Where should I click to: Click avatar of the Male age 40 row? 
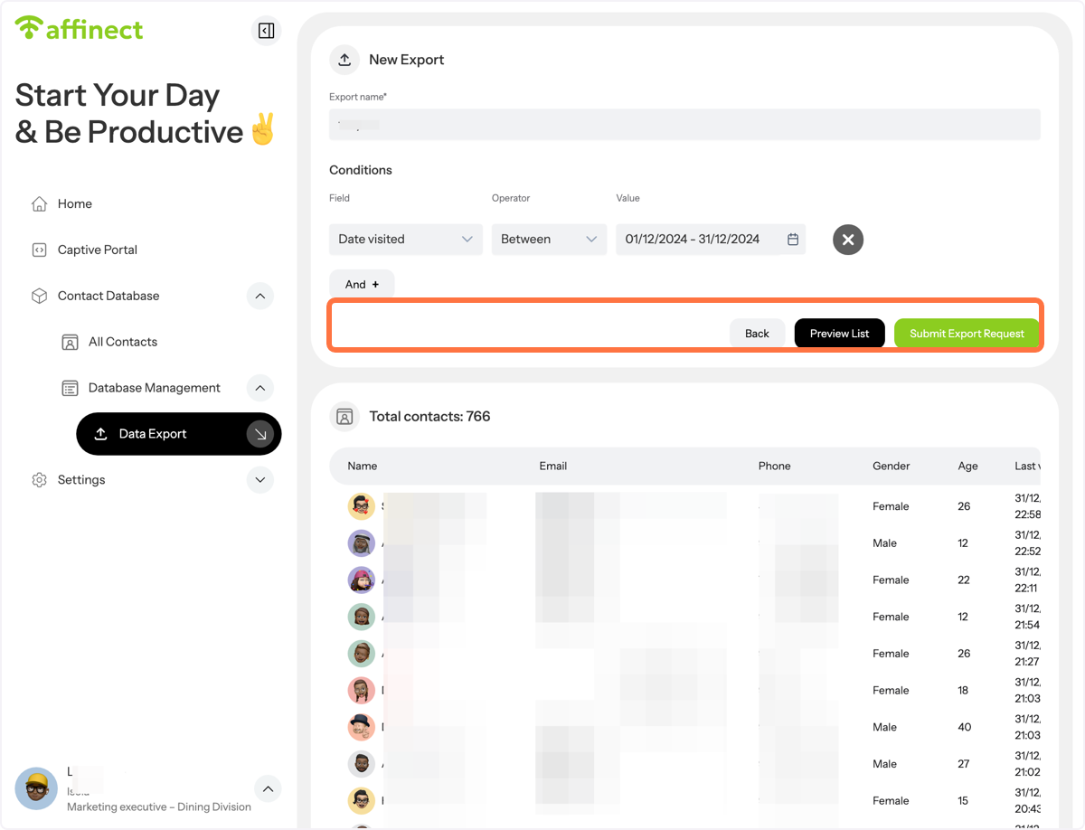362,727
